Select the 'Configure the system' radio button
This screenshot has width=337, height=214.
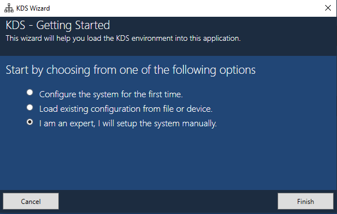(x=30, y=92)
